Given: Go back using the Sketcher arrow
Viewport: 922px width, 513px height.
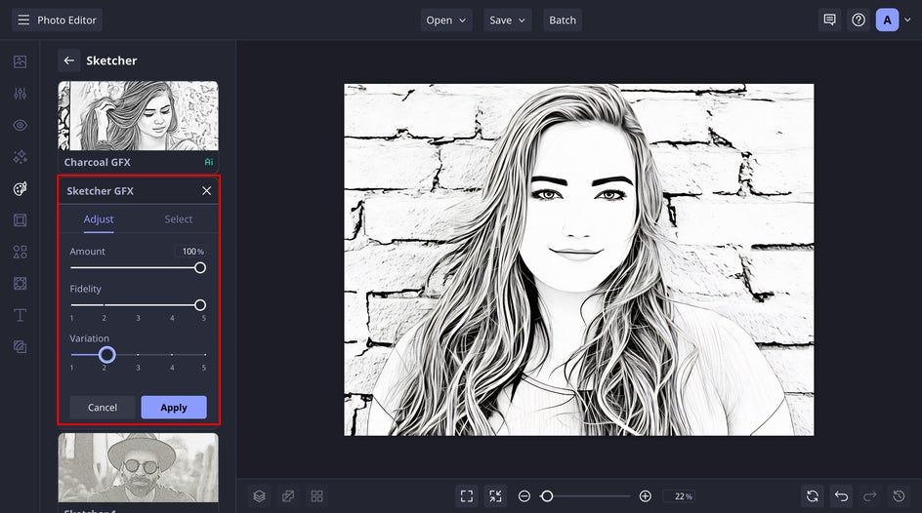Looking at the screenshot, I should click(68, 60).
